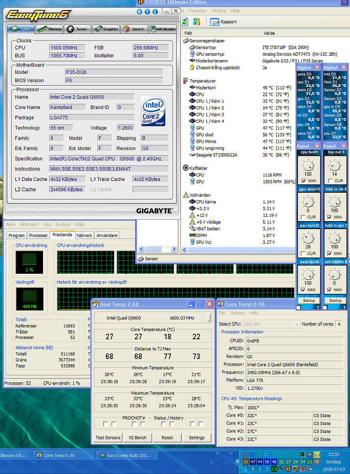350x474 pixels.
Task: Click the two-people users icon in EVEREST toolbar
Action: click(x=197, y=22)
